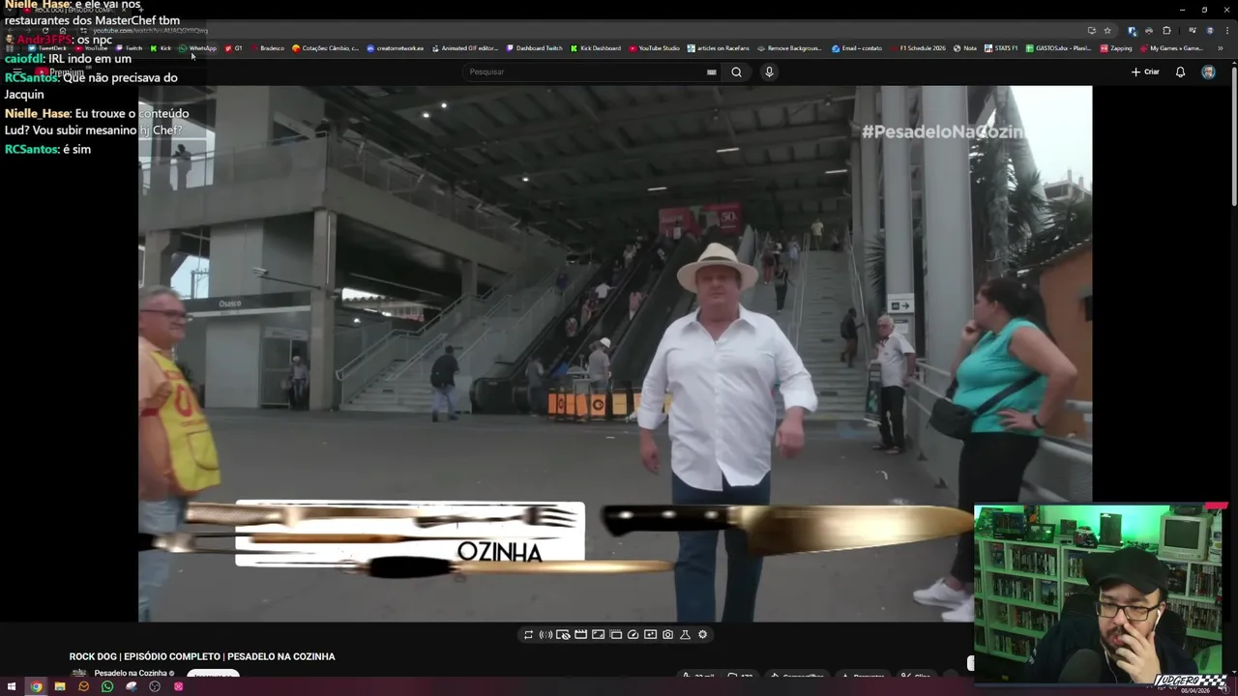The width and height of the screenshot is (1238, 696).
Task: Open YouTube notifications bell
Action: coord(1180,72)
